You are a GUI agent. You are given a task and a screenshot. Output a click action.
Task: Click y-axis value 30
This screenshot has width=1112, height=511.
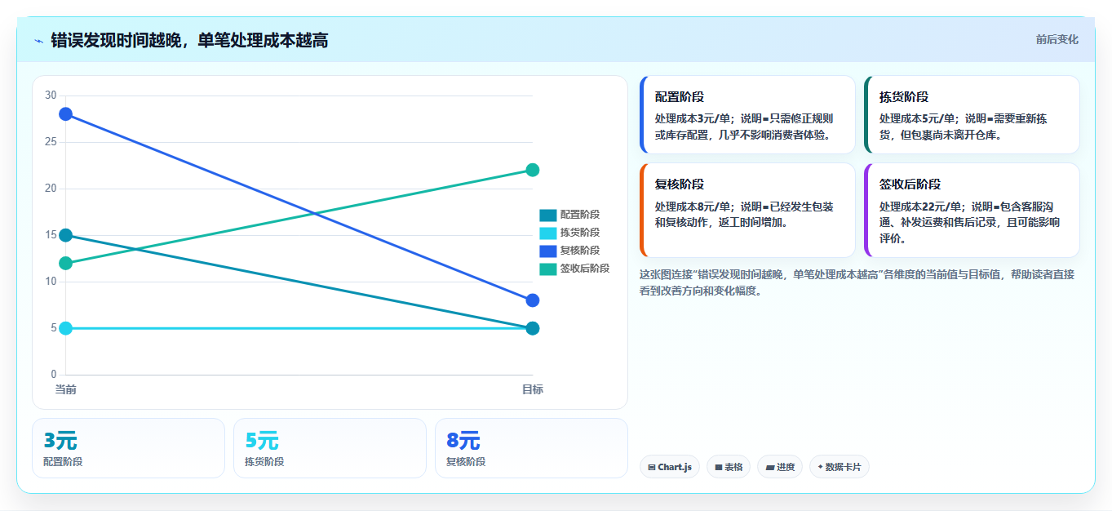(x=51, y=96)
